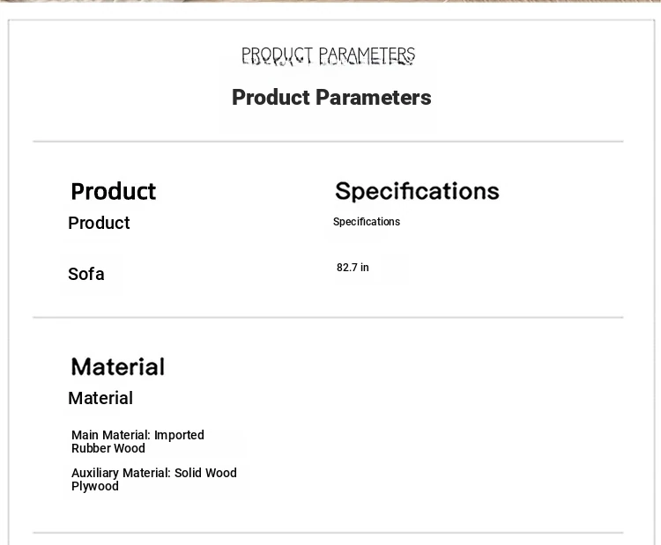This screenshot has height=545, width=661.
Task: Select the "82.7 in" specification value
Action: click(353, 268)
